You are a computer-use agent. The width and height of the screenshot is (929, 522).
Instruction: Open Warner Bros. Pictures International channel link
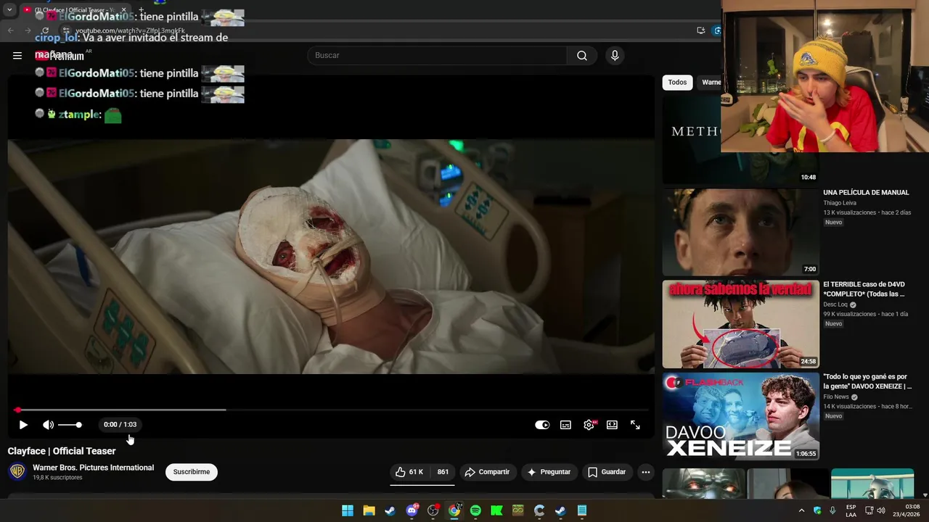[x=93, y=468]
